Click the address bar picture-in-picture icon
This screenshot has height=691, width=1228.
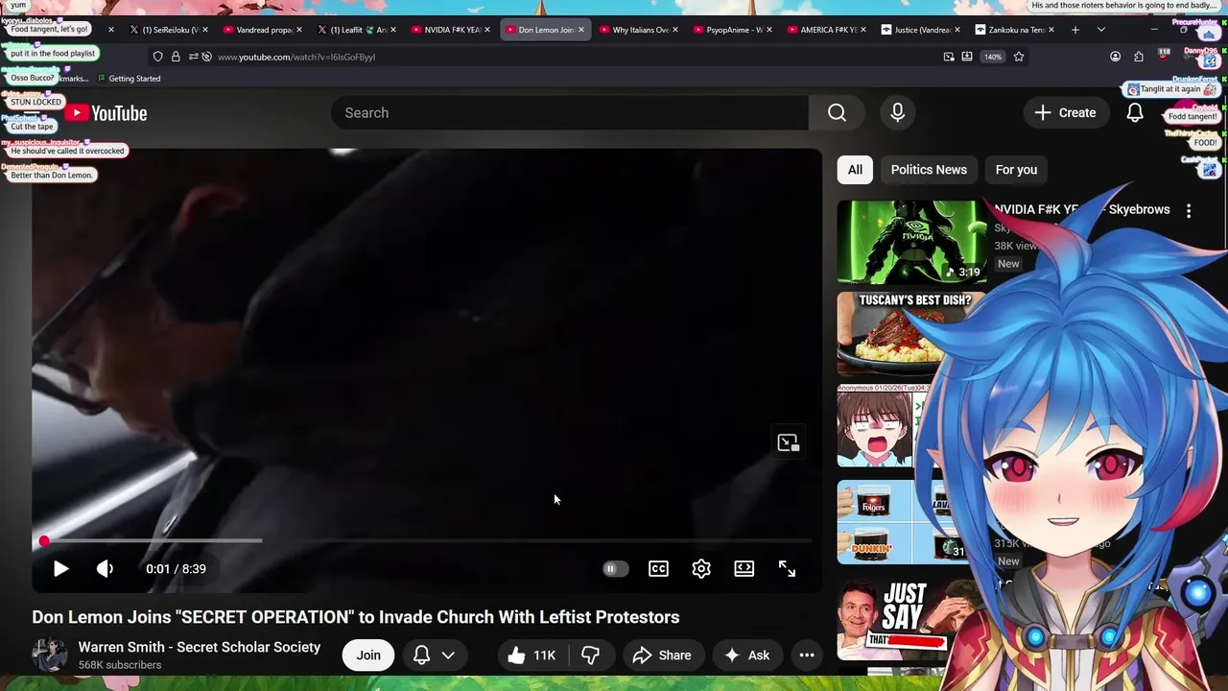pyautogui.click(x=949, y=57)
